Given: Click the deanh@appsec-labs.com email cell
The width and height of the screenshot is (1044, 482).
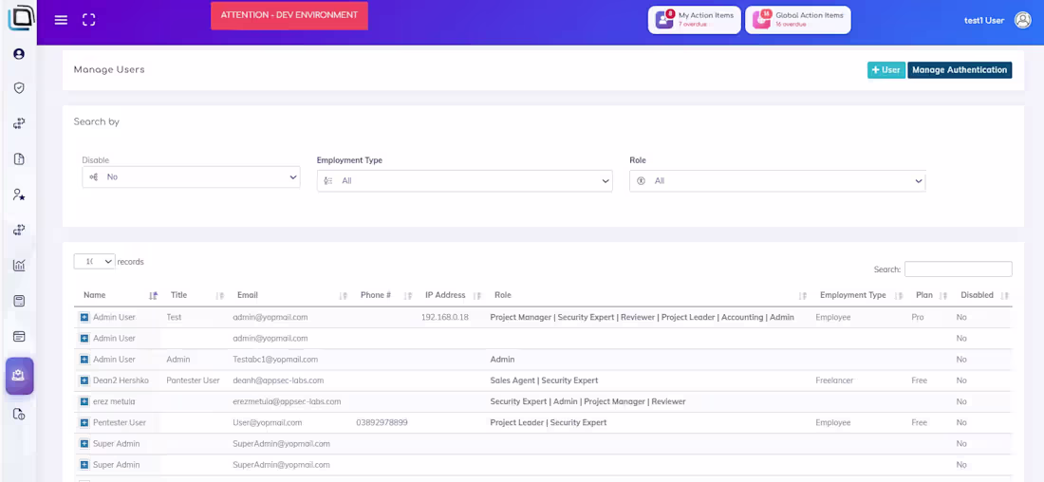Looking at the screenshot, I should (x=278, y=380).
